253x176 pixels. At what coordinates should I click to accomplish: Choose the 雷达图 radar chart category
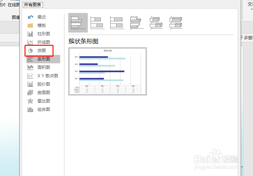(x=43, y=101)
